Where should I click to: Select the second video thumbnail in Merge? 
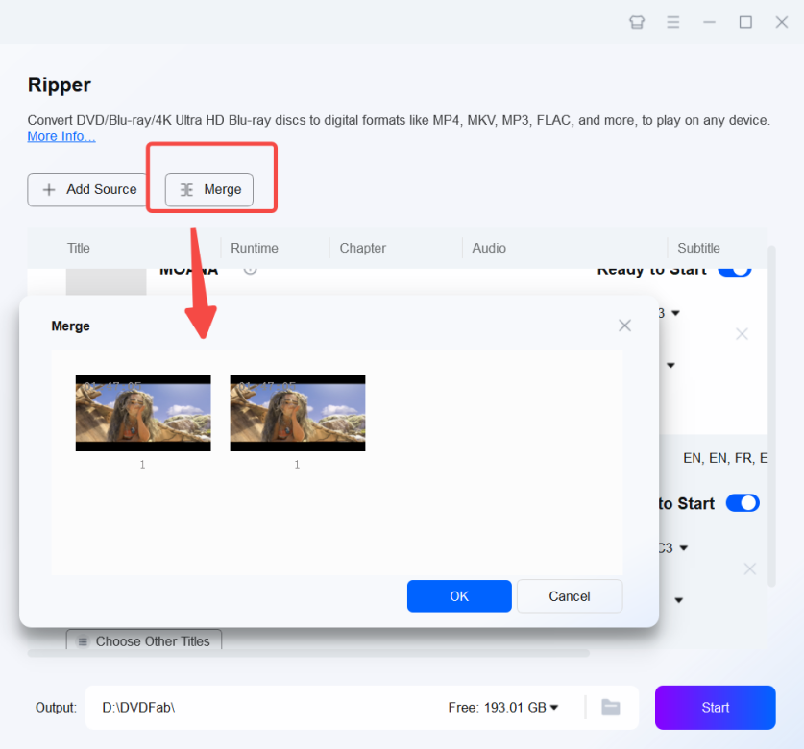(298, 413)
